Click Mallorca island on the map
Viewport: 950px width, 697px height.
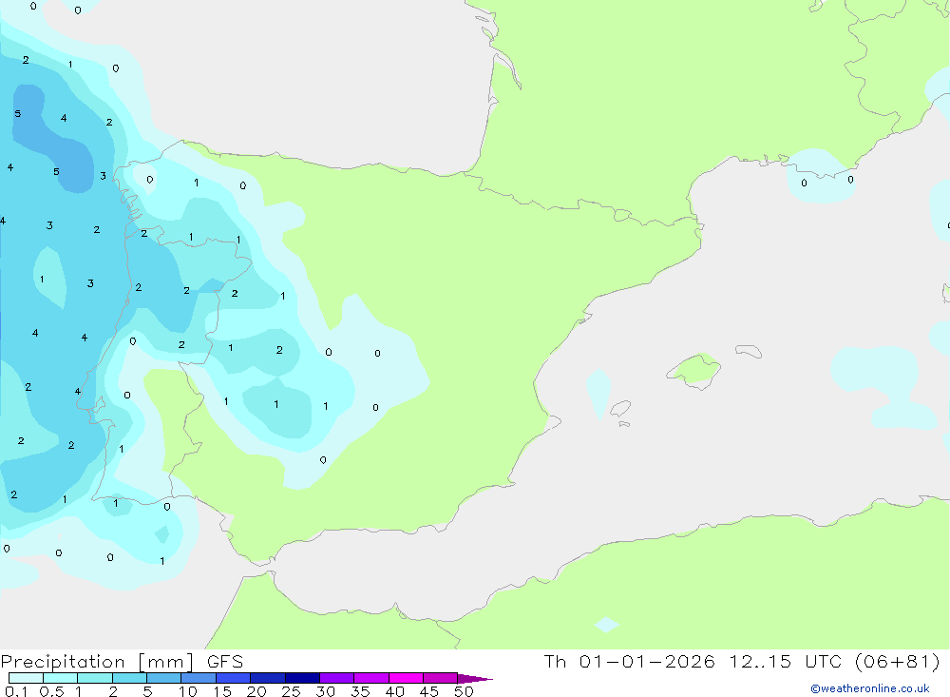[693, 369]
